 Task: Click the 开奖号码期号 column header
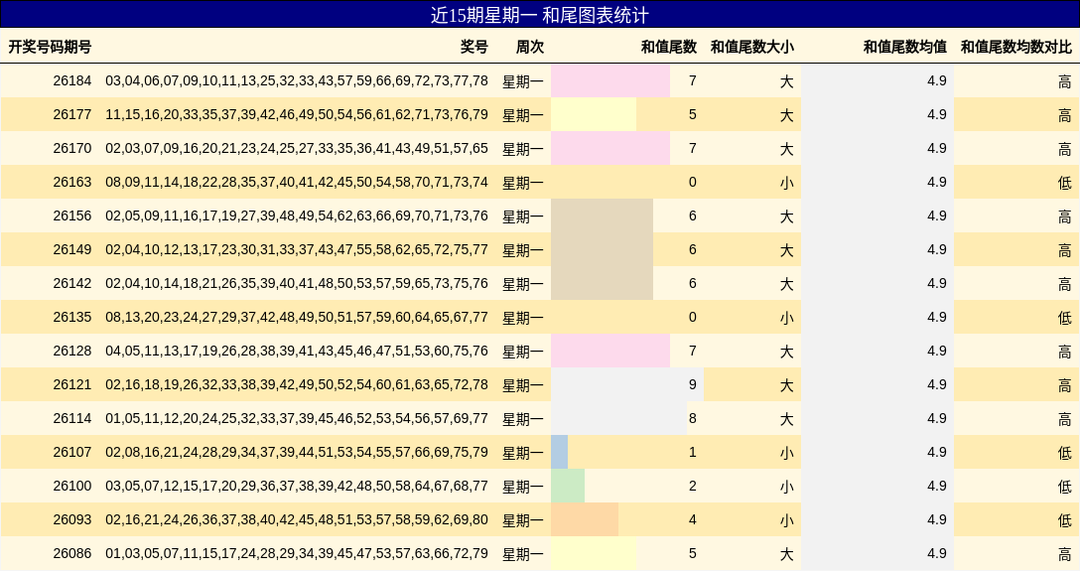50,47
